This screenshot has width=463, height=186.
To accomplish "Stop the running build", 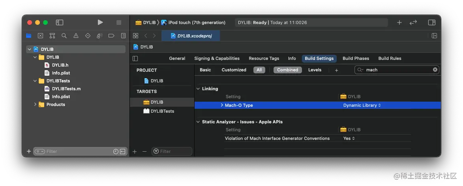I will click(x=119, y=22).
